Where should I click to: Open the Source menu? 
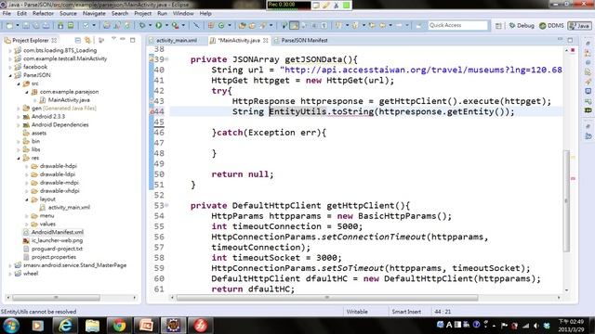point(68,13)
